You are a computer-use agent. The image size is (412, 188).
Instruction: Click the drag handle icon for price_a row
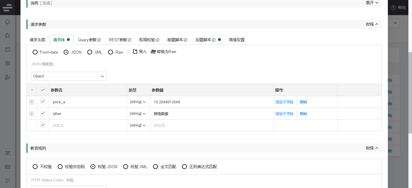coord(32,102)
